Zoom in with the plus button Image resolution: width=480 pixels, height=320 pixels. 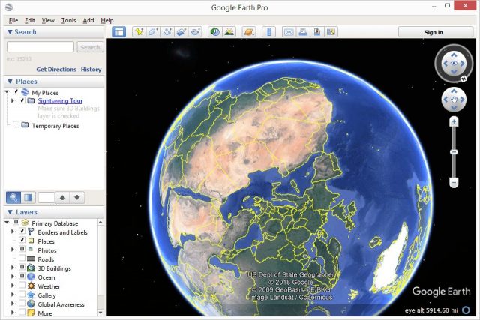(x=454, y=122)
